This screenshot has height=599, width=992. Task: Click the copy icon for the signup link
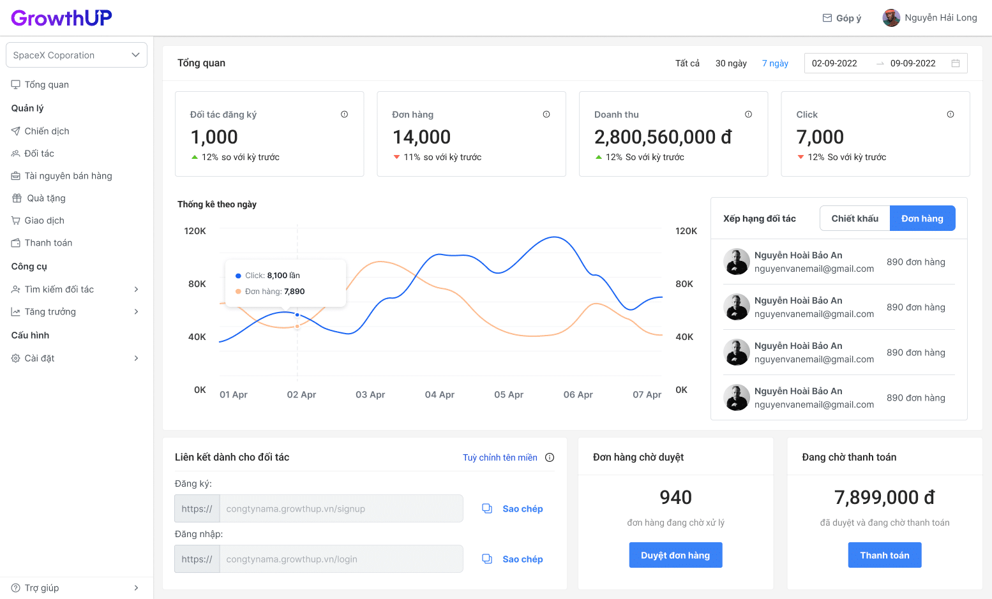click(487, 508)
